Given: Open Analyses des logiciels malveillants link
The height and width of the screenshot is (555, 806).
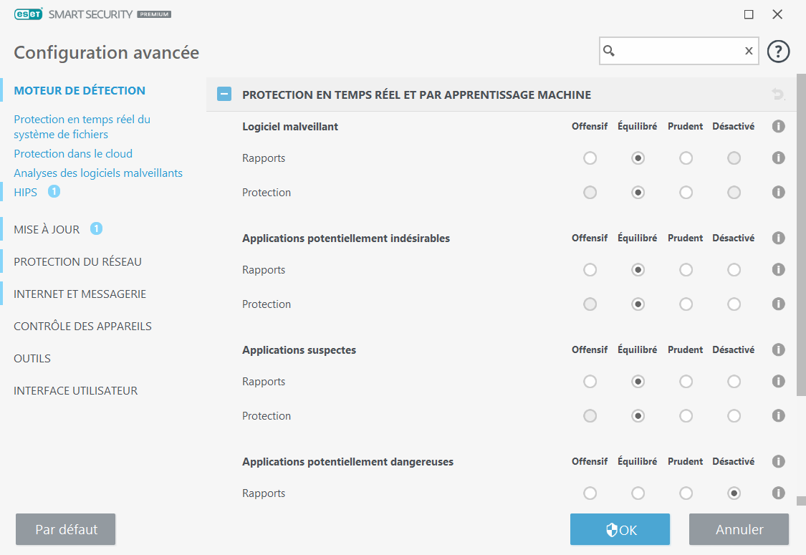Looking at the screenshot, I should click(98, 173).
